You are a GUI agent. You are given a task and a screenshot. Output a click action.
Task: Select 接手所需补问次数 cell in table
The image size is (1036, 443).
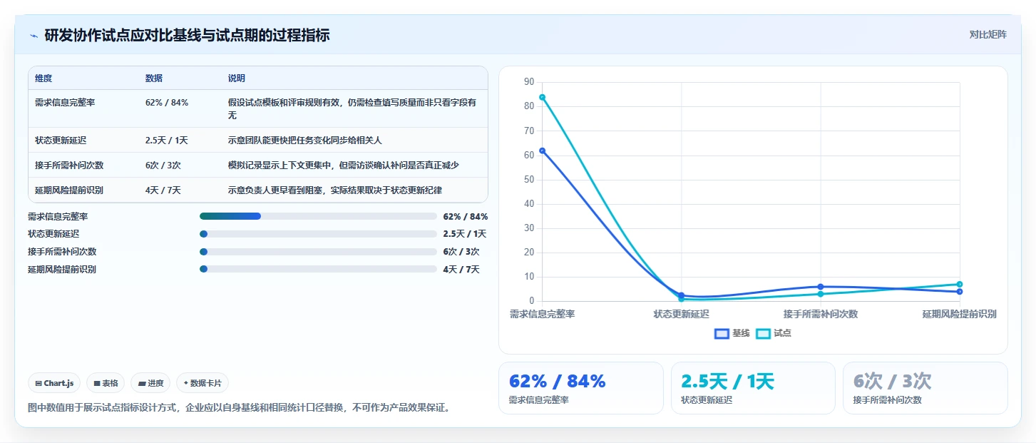point(69,166)
